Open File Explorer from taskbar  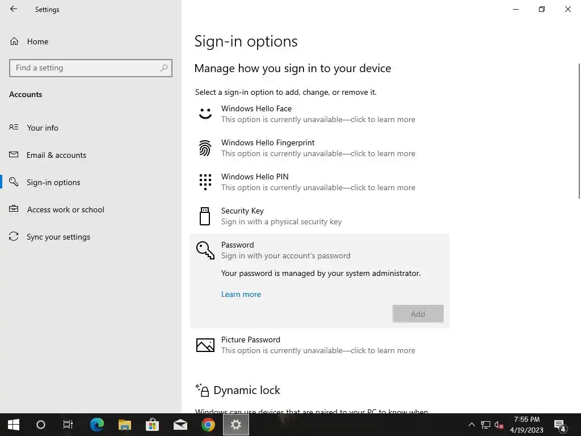pos(125,425)
